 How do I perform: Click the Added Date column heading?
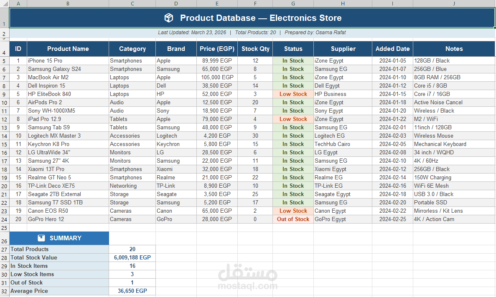click(392, 49)
